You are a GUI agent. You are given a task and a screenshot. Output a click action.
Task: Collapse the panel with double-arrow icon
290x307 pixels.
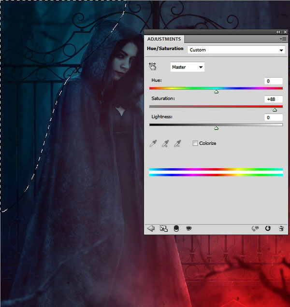(278, 32)
